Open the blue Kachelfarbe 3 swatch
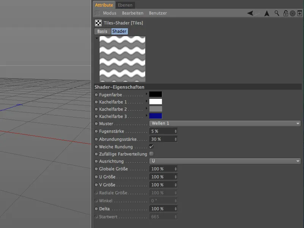 (155, 116)
